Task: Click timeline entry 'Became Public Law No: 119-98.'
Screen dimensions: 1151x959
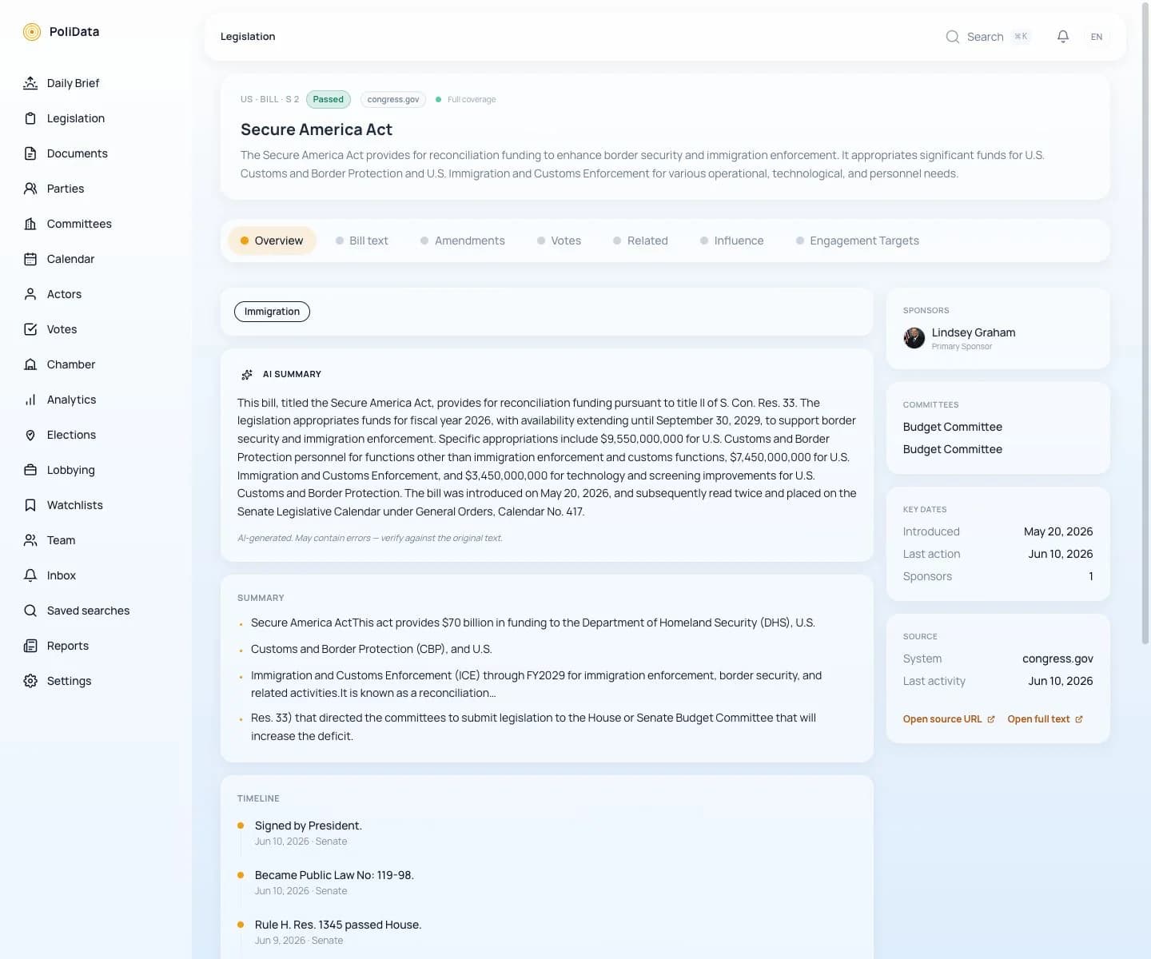Action: [334, 875]
